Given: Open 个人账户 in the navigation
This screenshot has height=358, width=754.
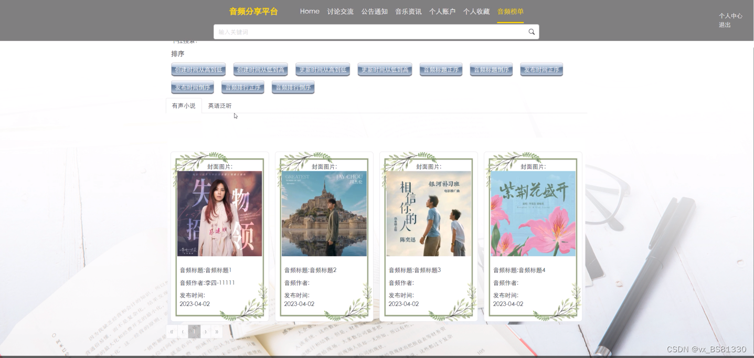Looking at the screenshot, I should click(x=442, y=12).
